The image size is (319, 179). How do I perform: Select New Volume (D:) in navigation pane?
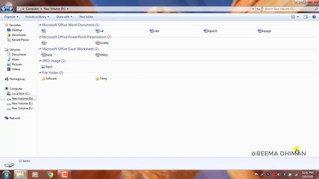20,98
